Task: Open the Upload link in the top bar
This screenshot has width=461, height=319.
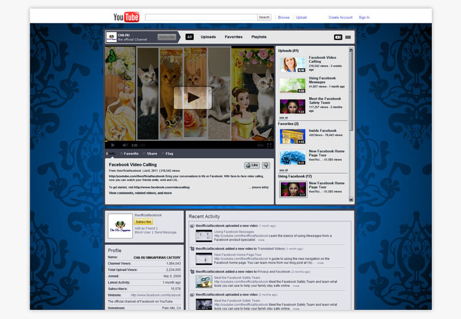Action: (x=301, y=18)
